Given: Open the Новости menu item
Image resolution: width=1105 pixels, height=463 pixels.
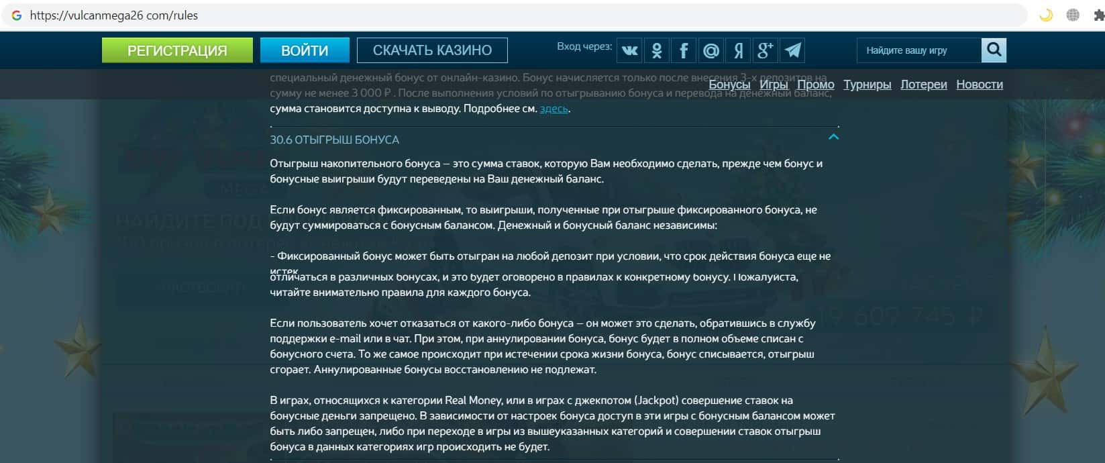Looking at the screenshot, I should [x=979, y=85].
